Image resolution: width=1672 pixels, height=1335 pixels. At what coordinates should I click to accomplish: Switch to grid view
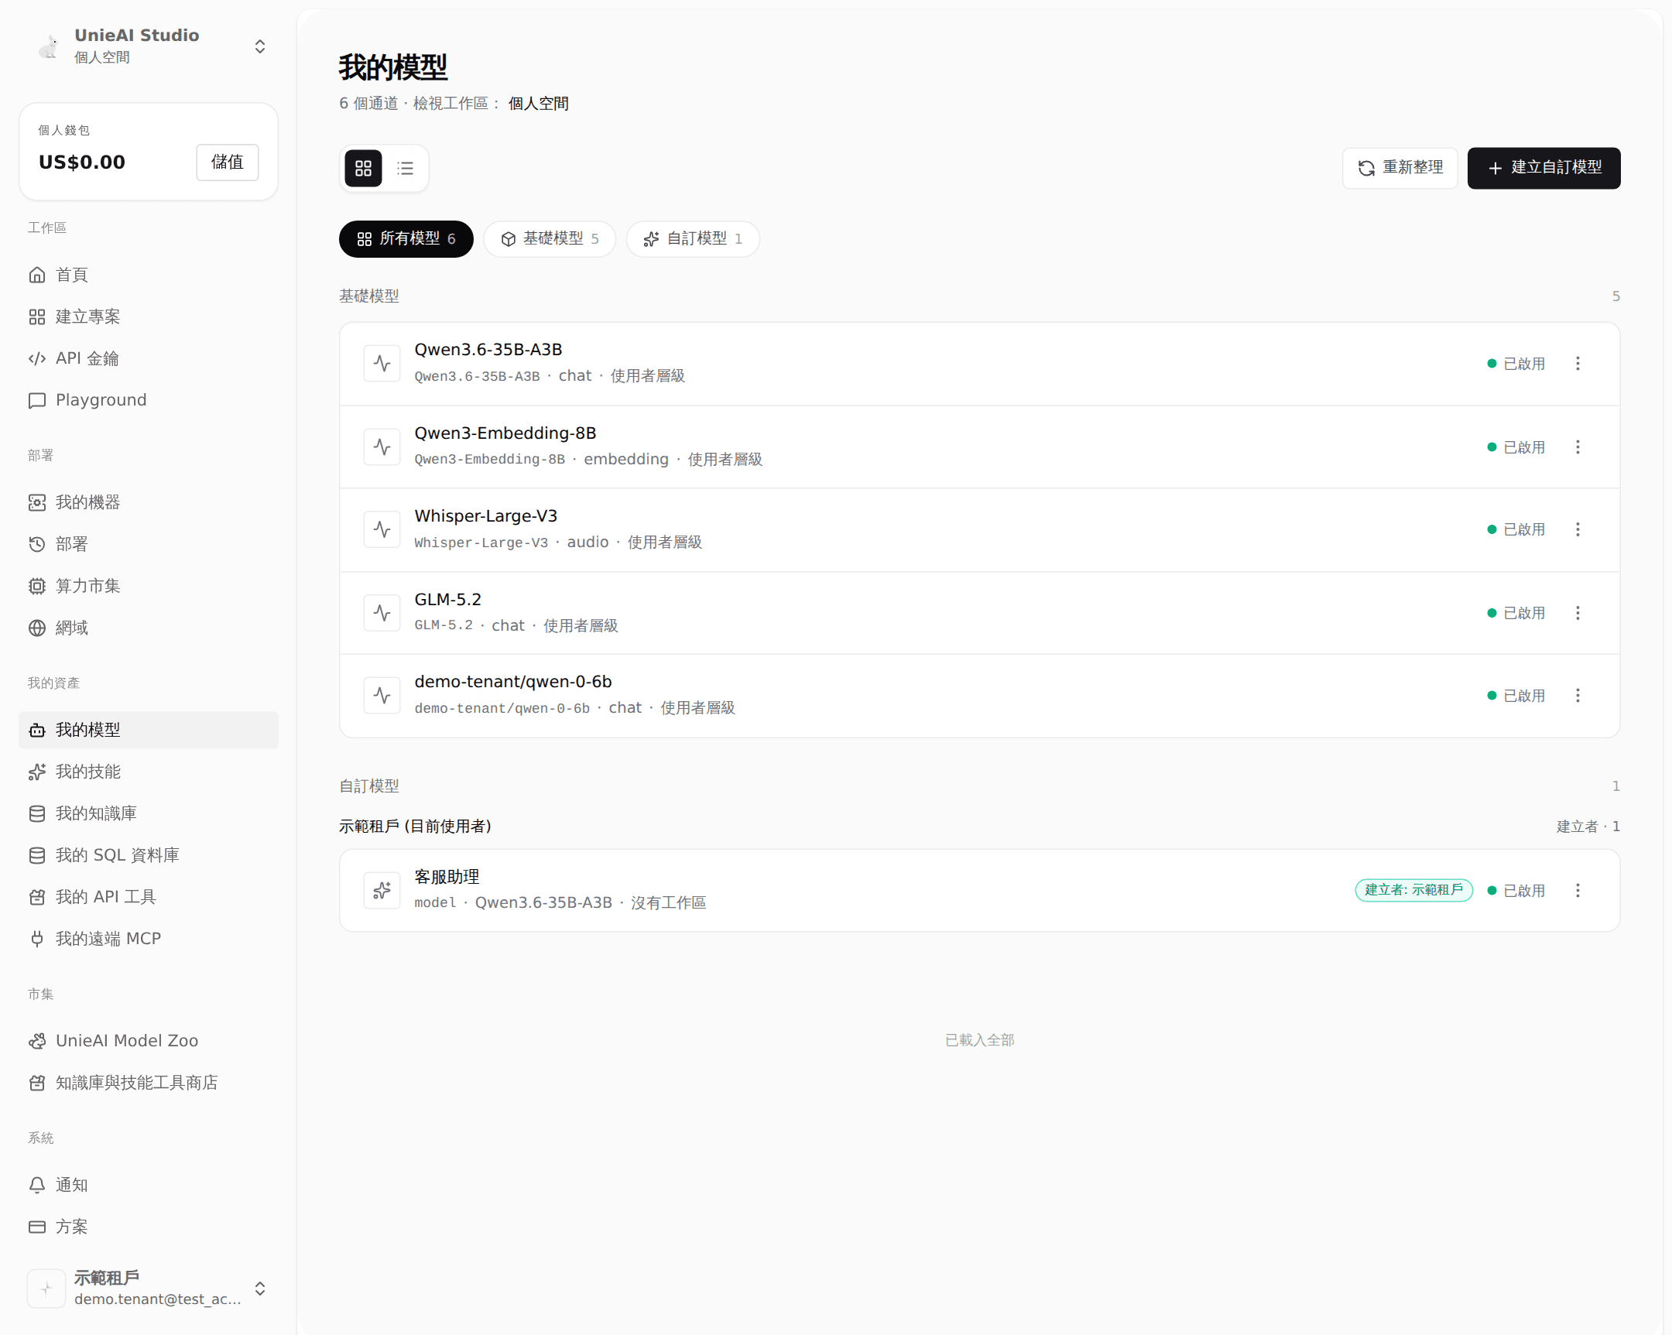tap(363, 168)
